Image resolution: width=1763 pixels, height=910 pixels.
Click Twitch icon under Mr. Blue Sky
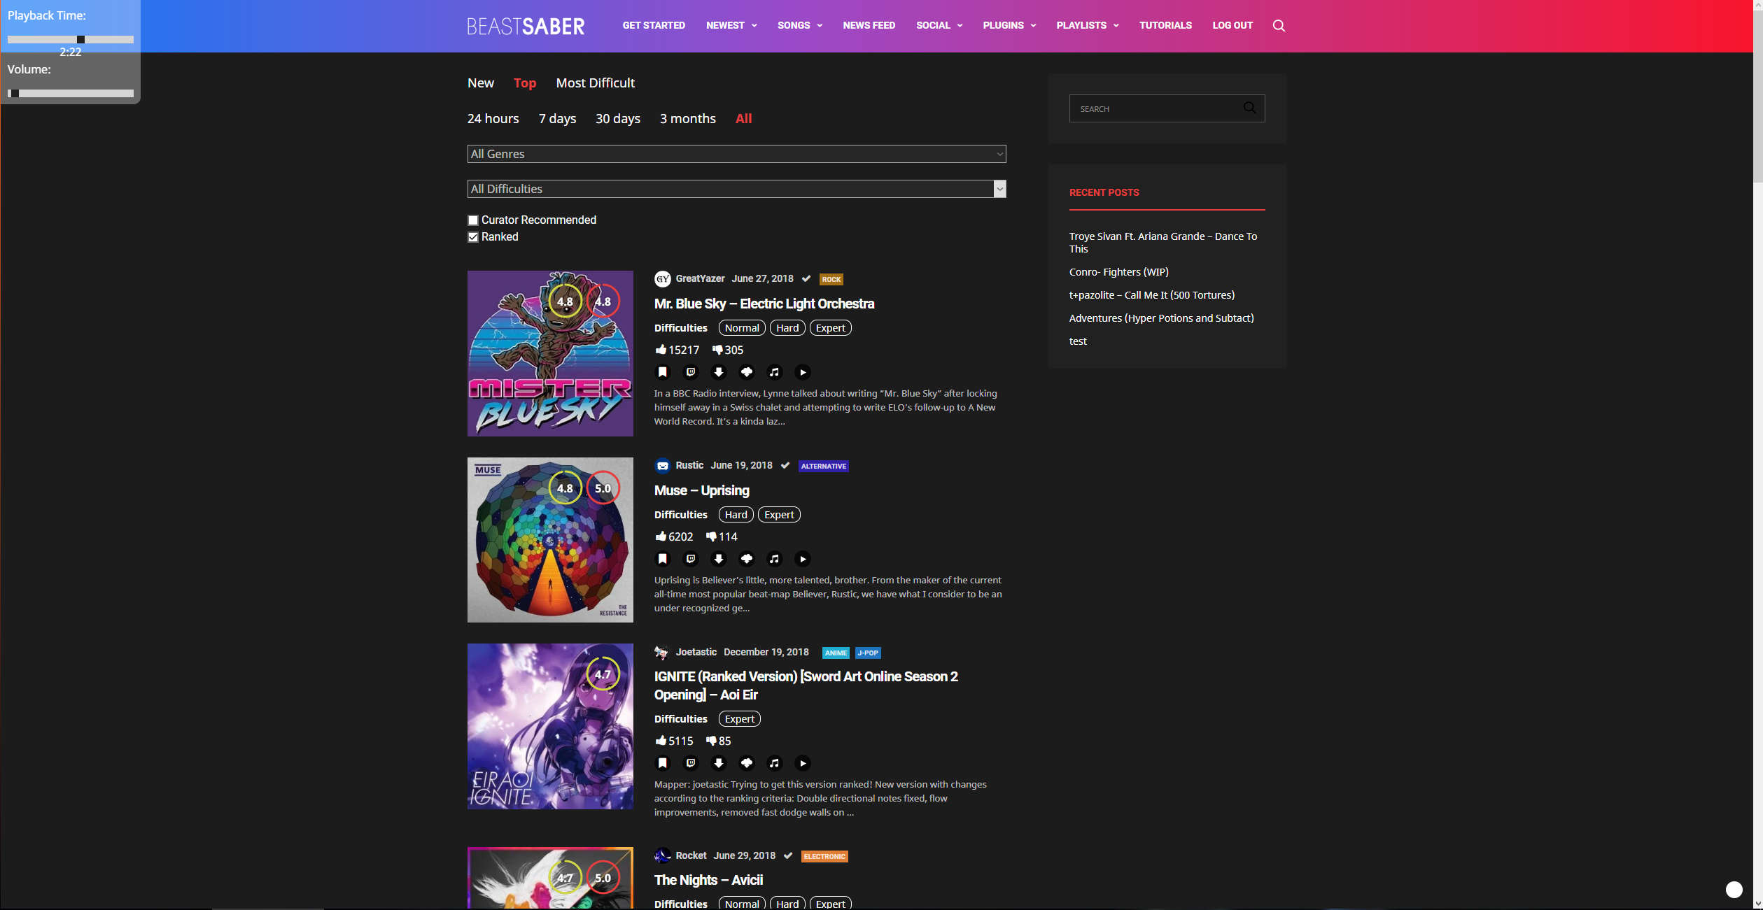tap(691, 372)
